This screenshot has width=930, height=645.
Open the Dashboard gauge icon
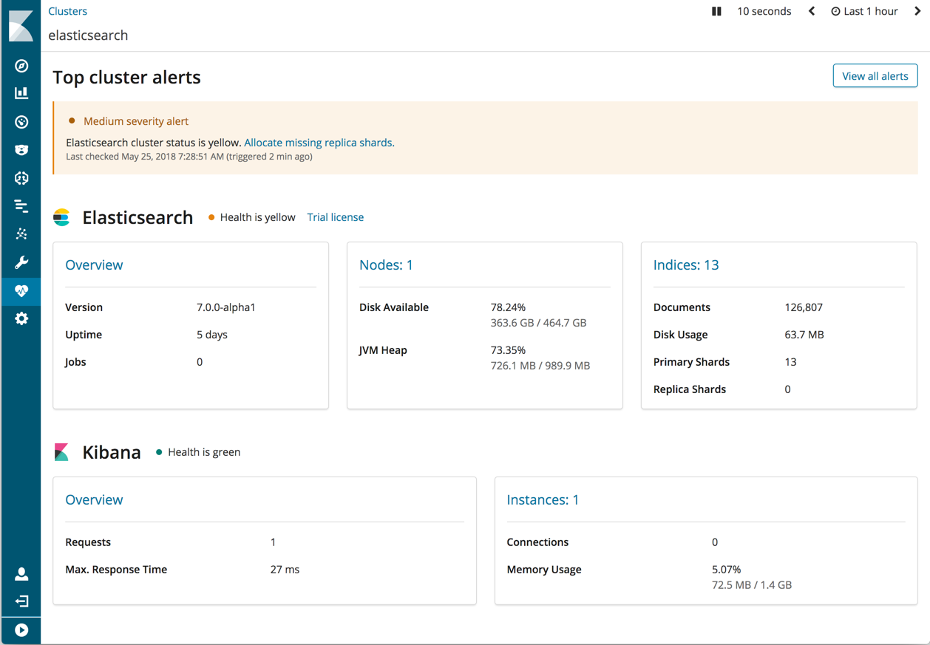(x=21, y=121)
